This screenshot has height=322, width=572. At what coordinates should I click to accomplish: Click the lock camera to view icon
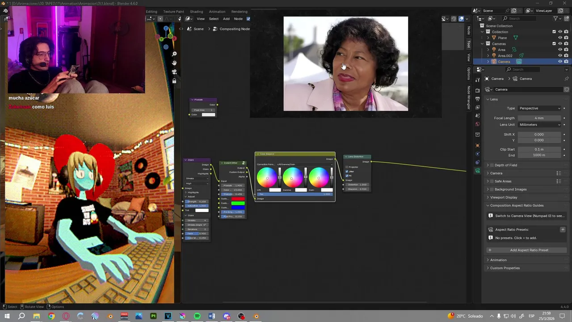tap(174, 81)
